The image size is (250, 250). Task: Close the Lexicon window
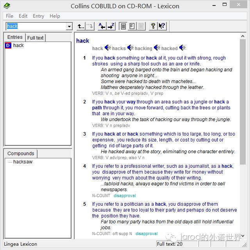coord(239,5)
